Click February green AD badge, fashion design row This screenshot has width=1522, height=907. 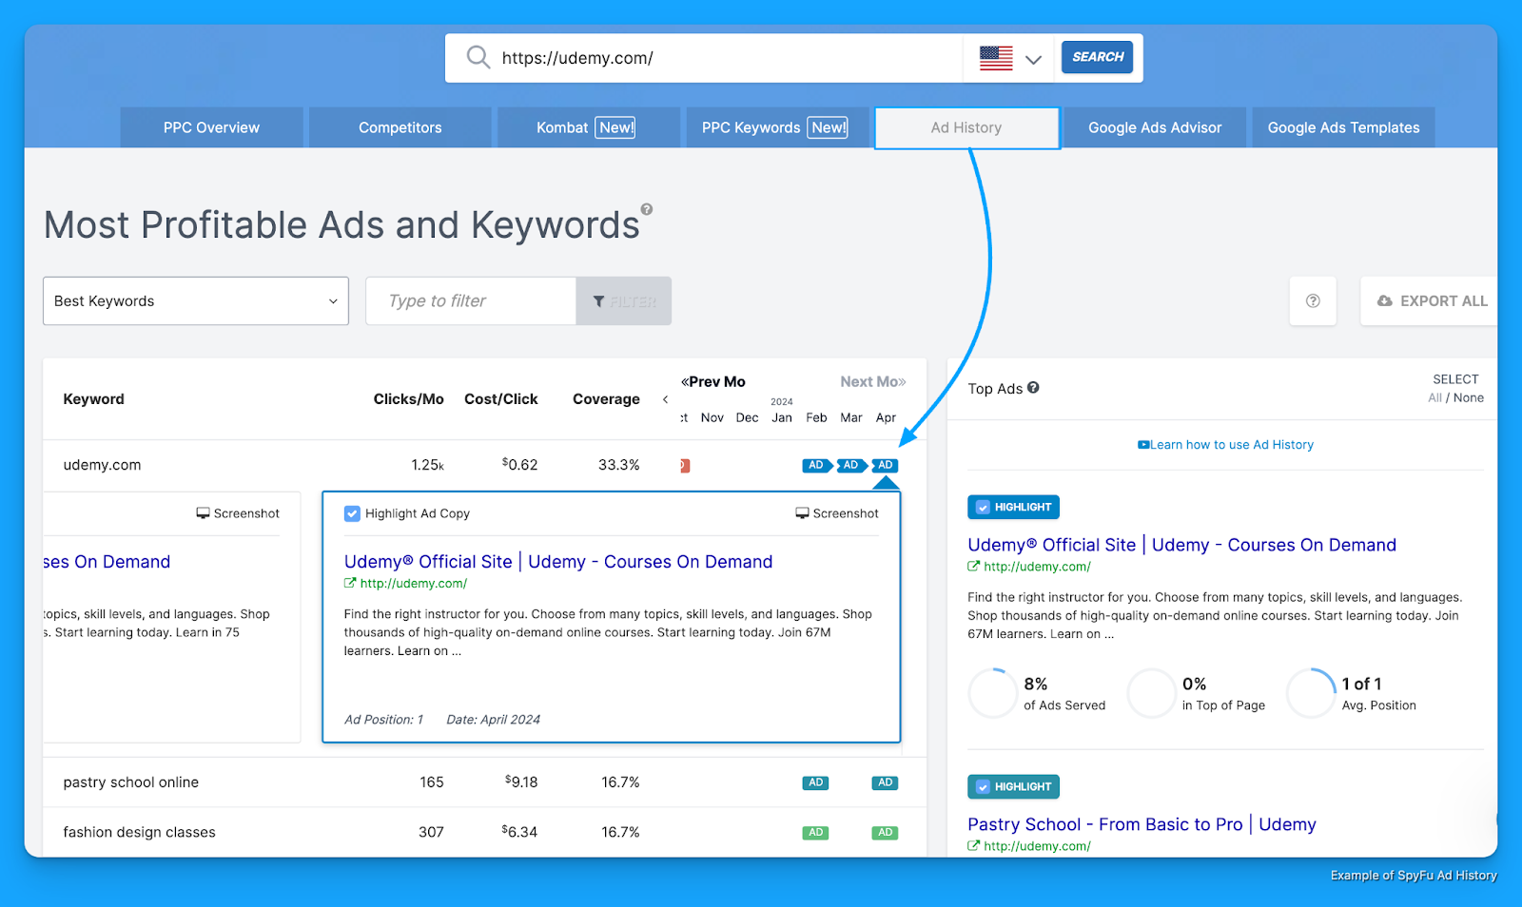click(x=815, y=832)
